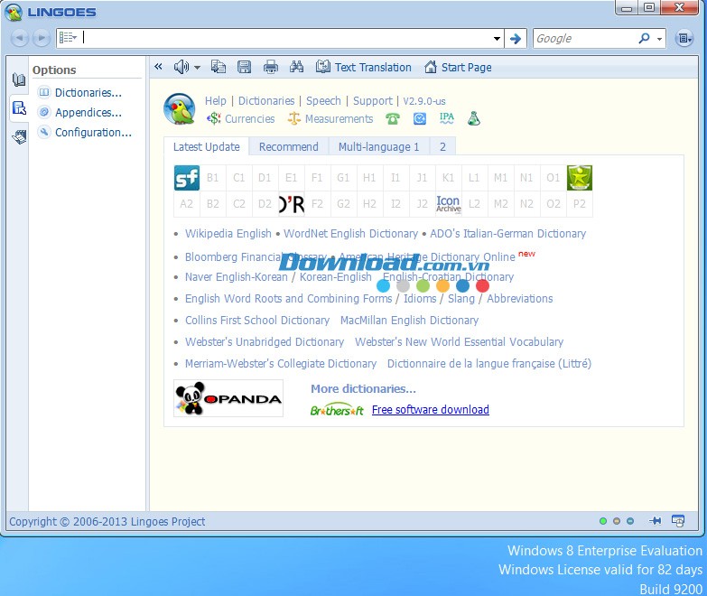This screenshot has height=596, width=707.
Task: Toggle the pin window icon in status bar
Action: (655, 521)
